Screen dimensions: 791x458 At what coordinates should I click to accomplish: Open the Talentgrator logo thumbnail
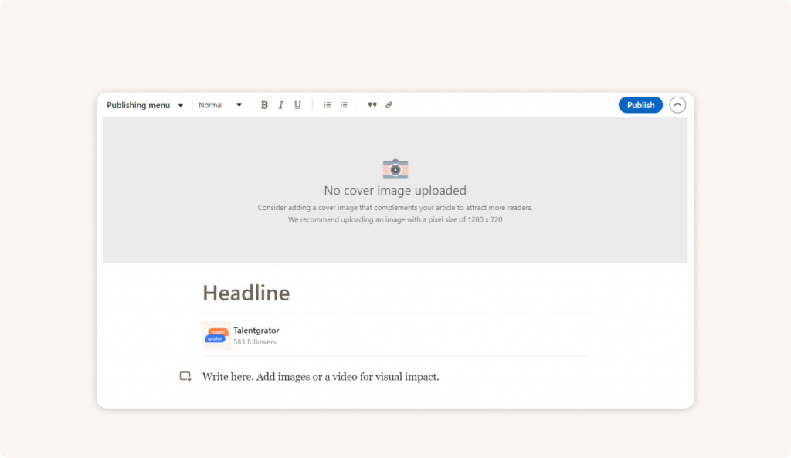[216, 336]
